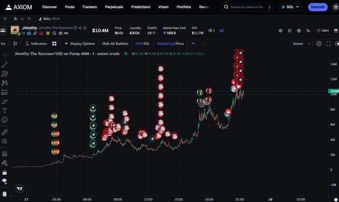This screenshot has width=339, height=202.
Task: Select the horizontal lines Fibonacci tool
Action: pyautogui.click(x=4, y=74)
